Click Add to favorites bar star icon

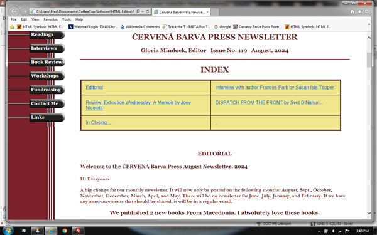(x=13, y=27)
